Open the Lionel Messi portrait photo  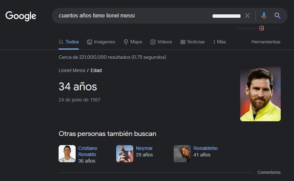click(x=260, y=94)
